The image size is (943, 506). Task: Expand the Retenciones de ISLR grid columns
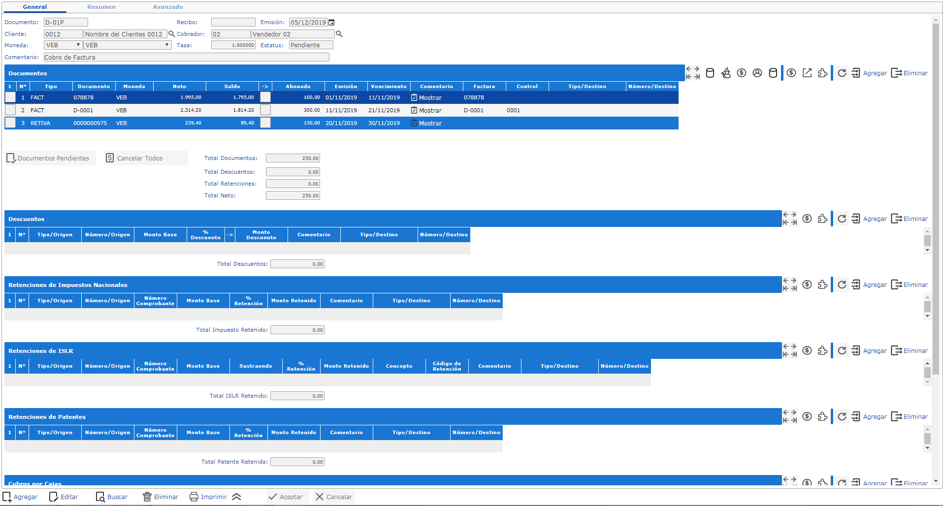click(790, 350)
